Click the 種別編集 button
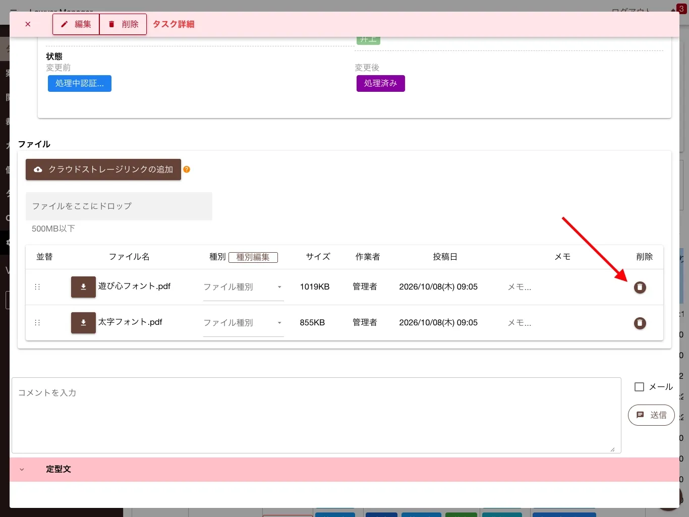 tap(253, 257)
